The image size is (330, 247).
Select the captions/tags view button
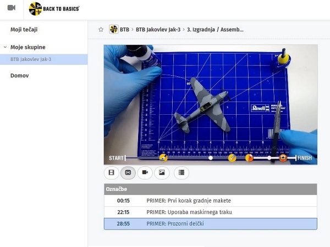128,172
